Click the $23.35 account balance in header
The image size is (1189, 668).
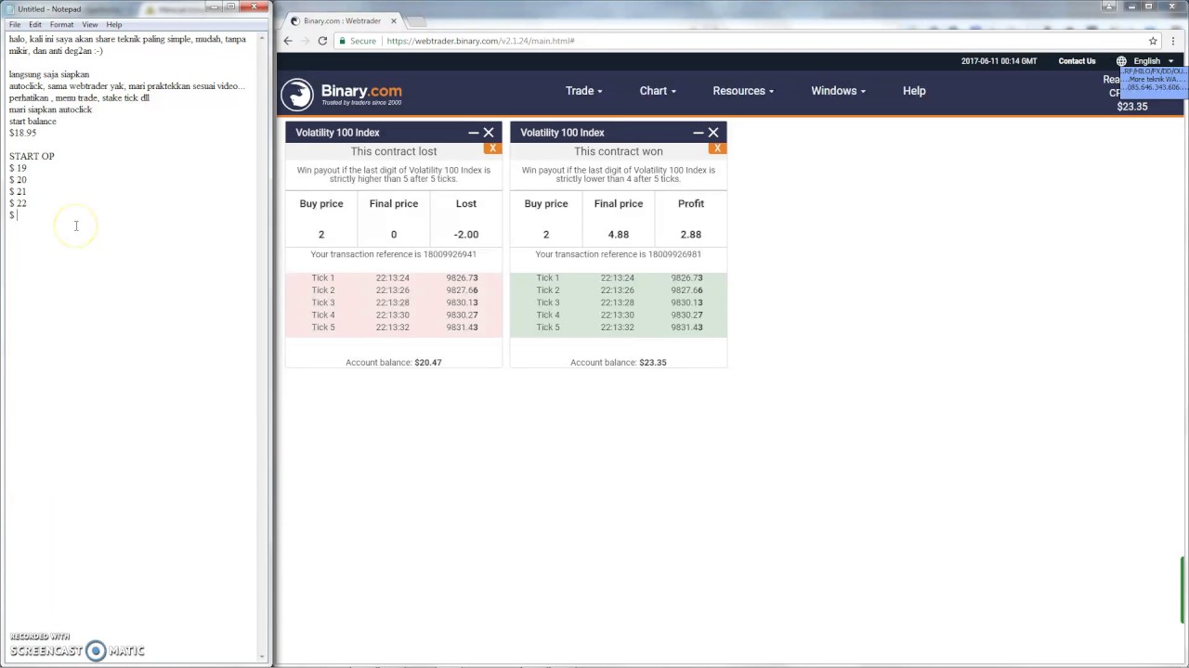coord(1131,107)
